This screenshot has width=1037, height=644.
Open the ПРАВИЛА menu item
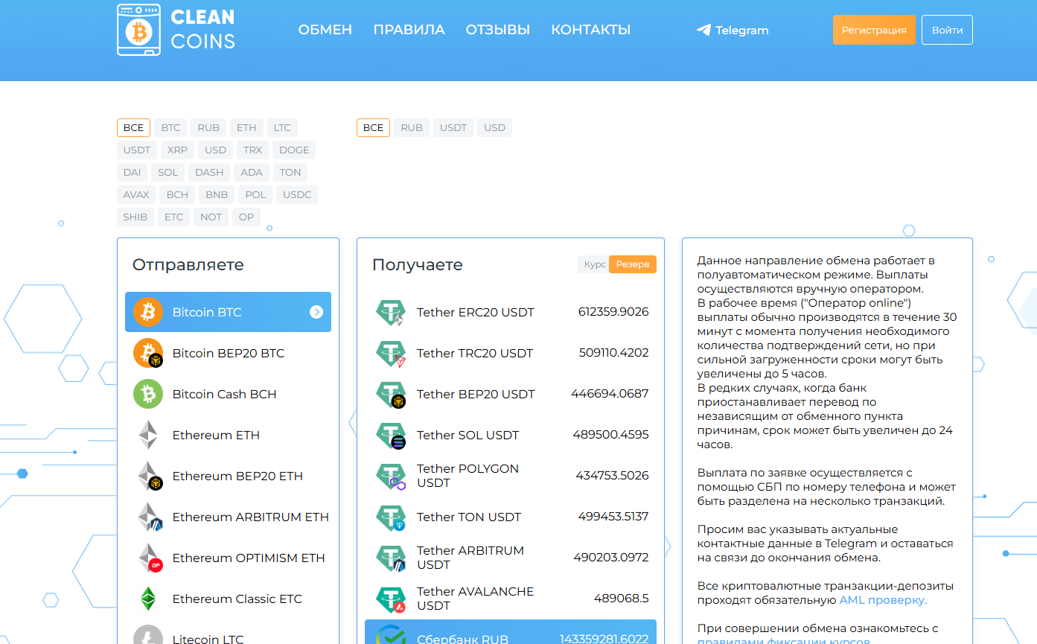(409, 30)
